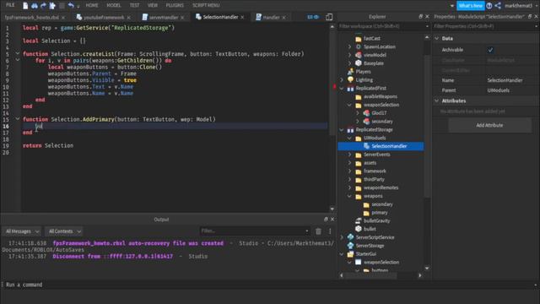Click the ServerStorage service icon
Viewport: 540px width, 304px height.
pyautogui.click(x=350, y=246)
